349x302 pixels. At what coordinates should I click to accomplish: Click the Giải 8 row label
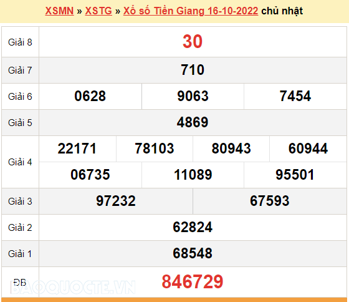point(20,42)
